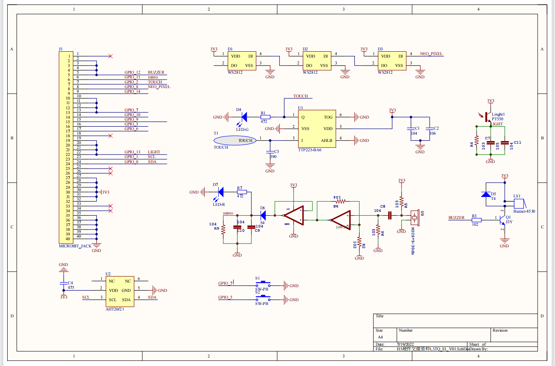Click the NEO_PIXEL net label at D3

click(431, 54)
